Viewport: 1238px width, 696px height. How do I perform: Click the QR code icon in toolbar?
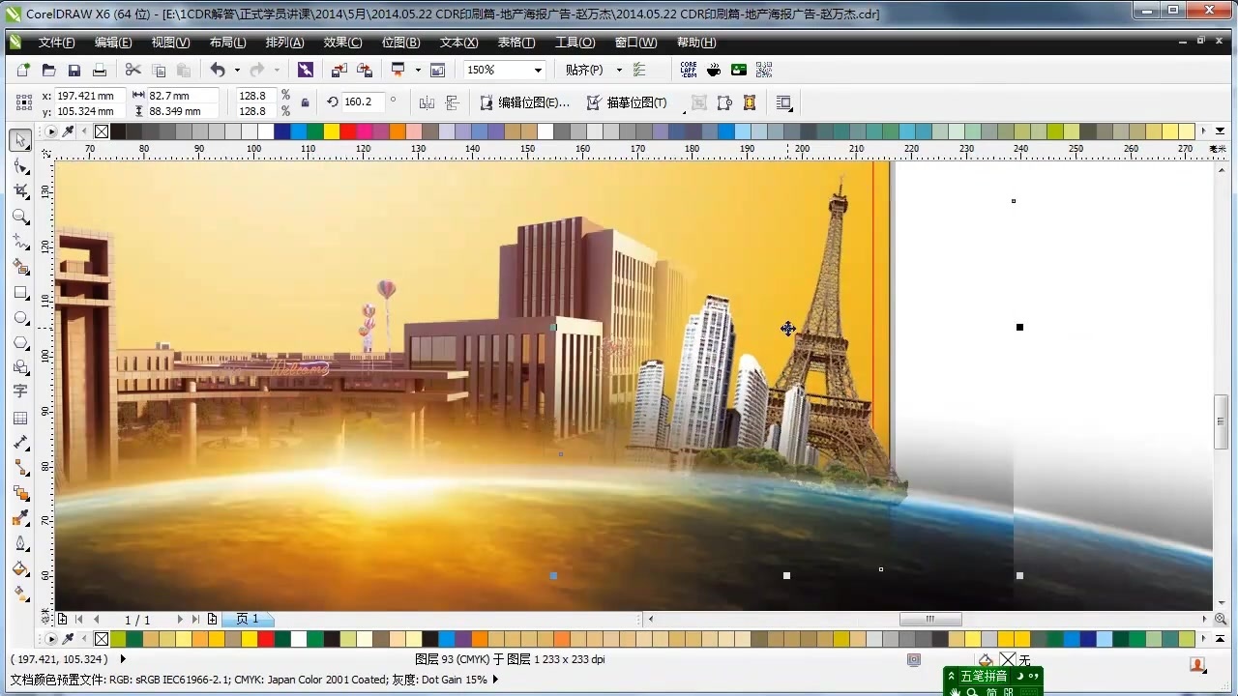764,70
